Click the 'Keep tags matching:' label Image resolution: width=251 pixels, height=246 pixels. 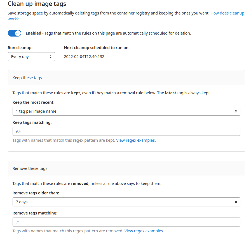[32, 122]
